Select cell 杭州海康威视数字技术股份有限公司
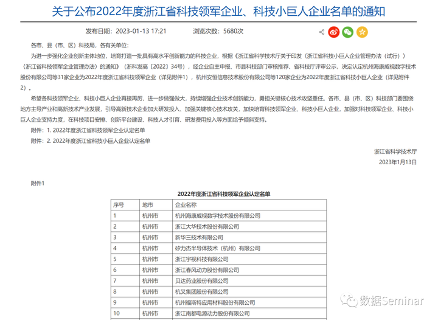This screenshot has height=320, width=438. point(249,215)
